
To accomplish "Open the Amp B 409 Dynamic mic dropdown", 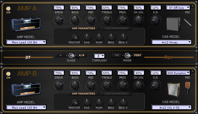I will coord(178,73).
